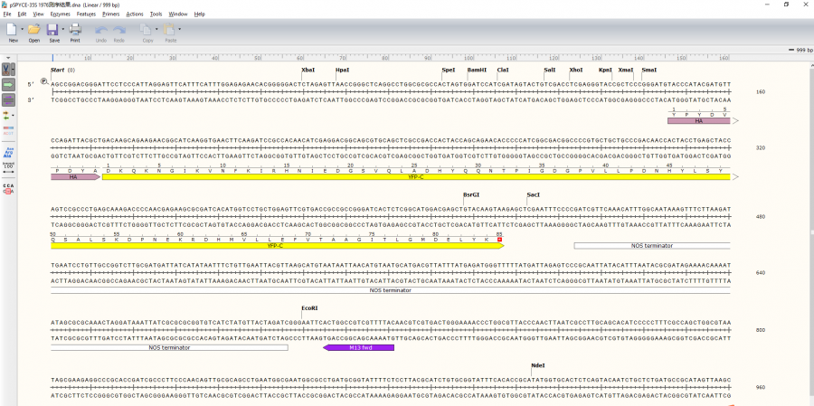Click the vertical scrollbar on the right
The width and height of the screenshot is (814, 406).
point(811,231)
